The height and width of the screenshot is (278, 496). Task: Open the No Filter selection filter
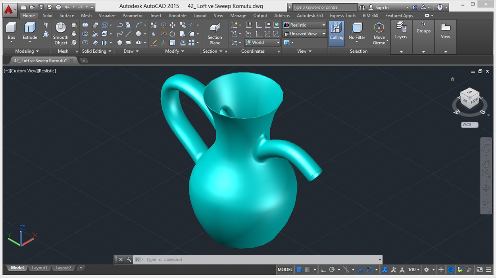(x=357, y=32)
